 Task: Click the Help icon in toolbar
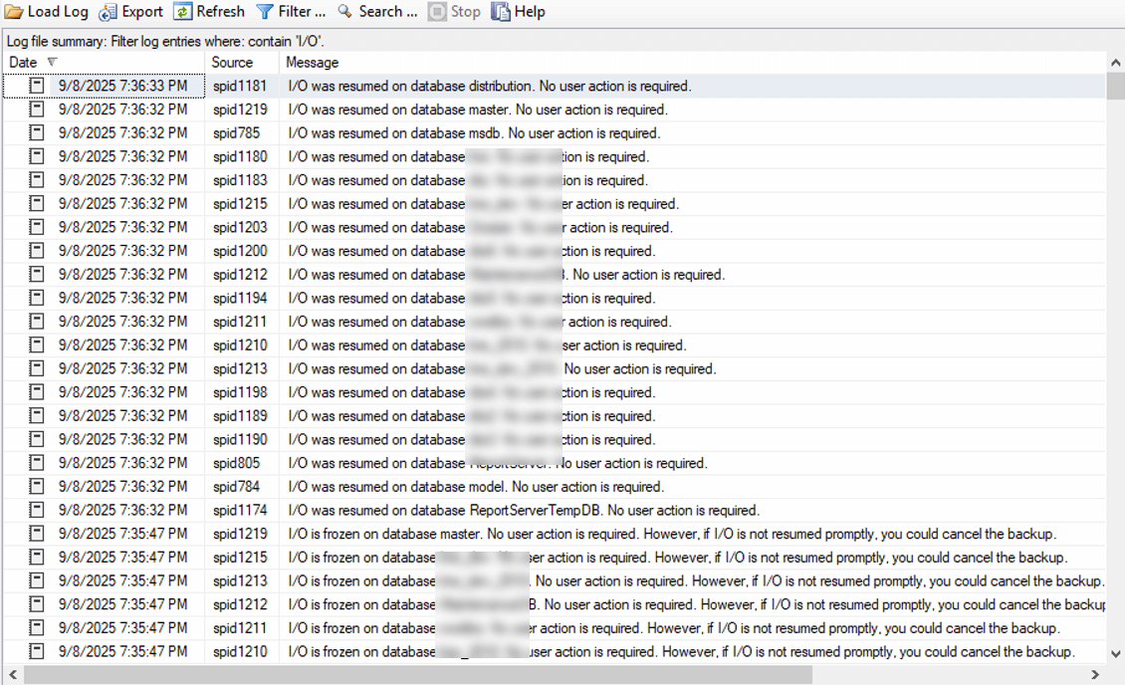[x=501, y=12]
